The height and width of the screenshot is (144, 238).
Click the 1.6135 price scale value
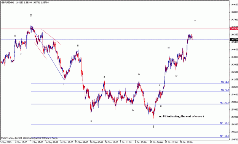coord(234,80)
